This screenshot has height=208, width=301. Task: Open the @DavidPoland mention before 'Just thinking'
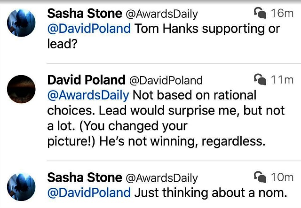click(89, 193)
